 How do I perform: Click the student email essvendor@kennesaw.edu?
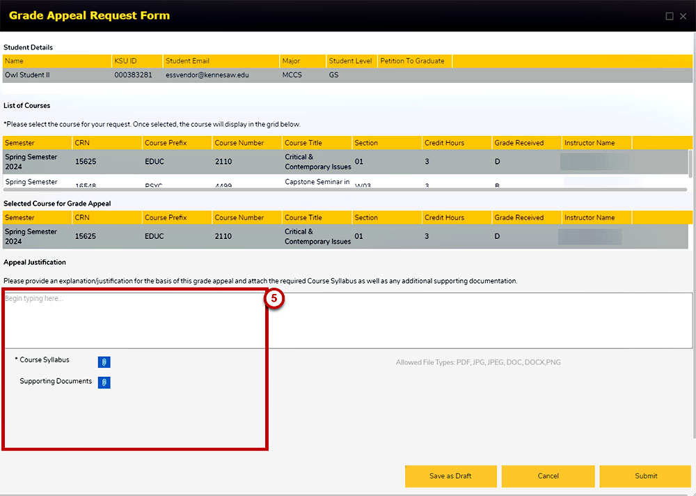tap(207, 75)
